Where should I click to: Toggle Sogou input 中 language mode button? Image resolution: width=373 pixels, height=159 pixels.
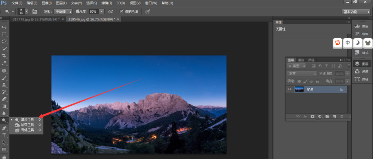[x=348, y=43]
